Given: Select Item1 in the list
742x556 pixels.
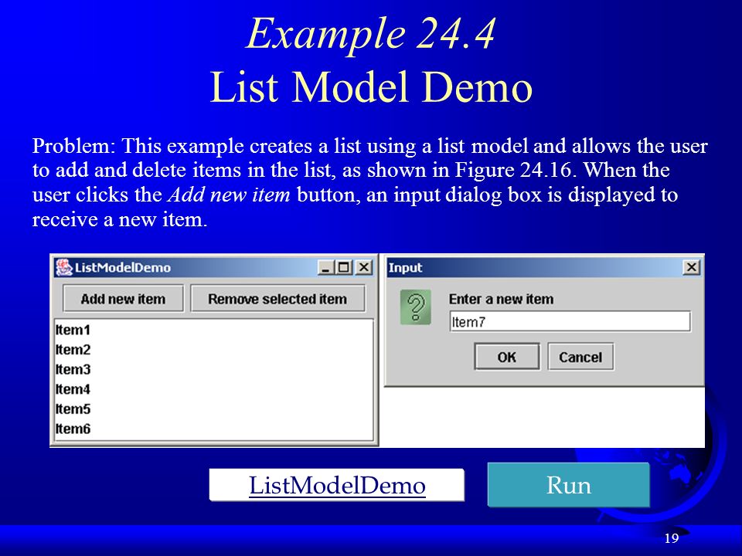Looking at the screenshot, I should 214,330.
